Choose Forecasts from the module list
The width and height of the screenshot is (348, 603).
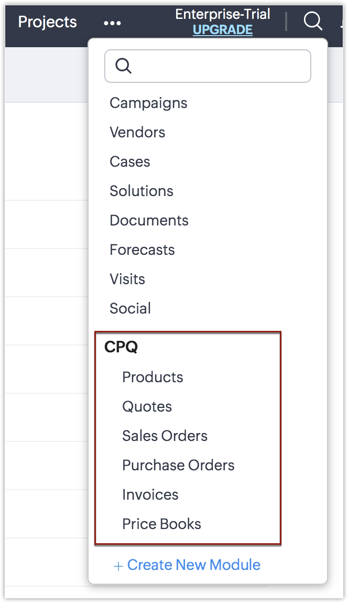pyautogui.click(x=142, y=250)
